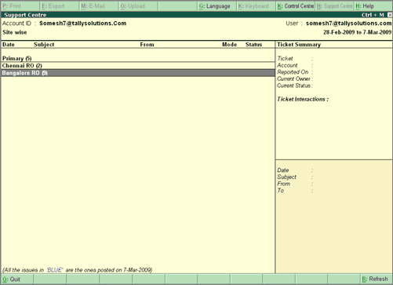Expand the Bangalore RO group row
This screenshot has width=393, height=285.
coord(138,73)
